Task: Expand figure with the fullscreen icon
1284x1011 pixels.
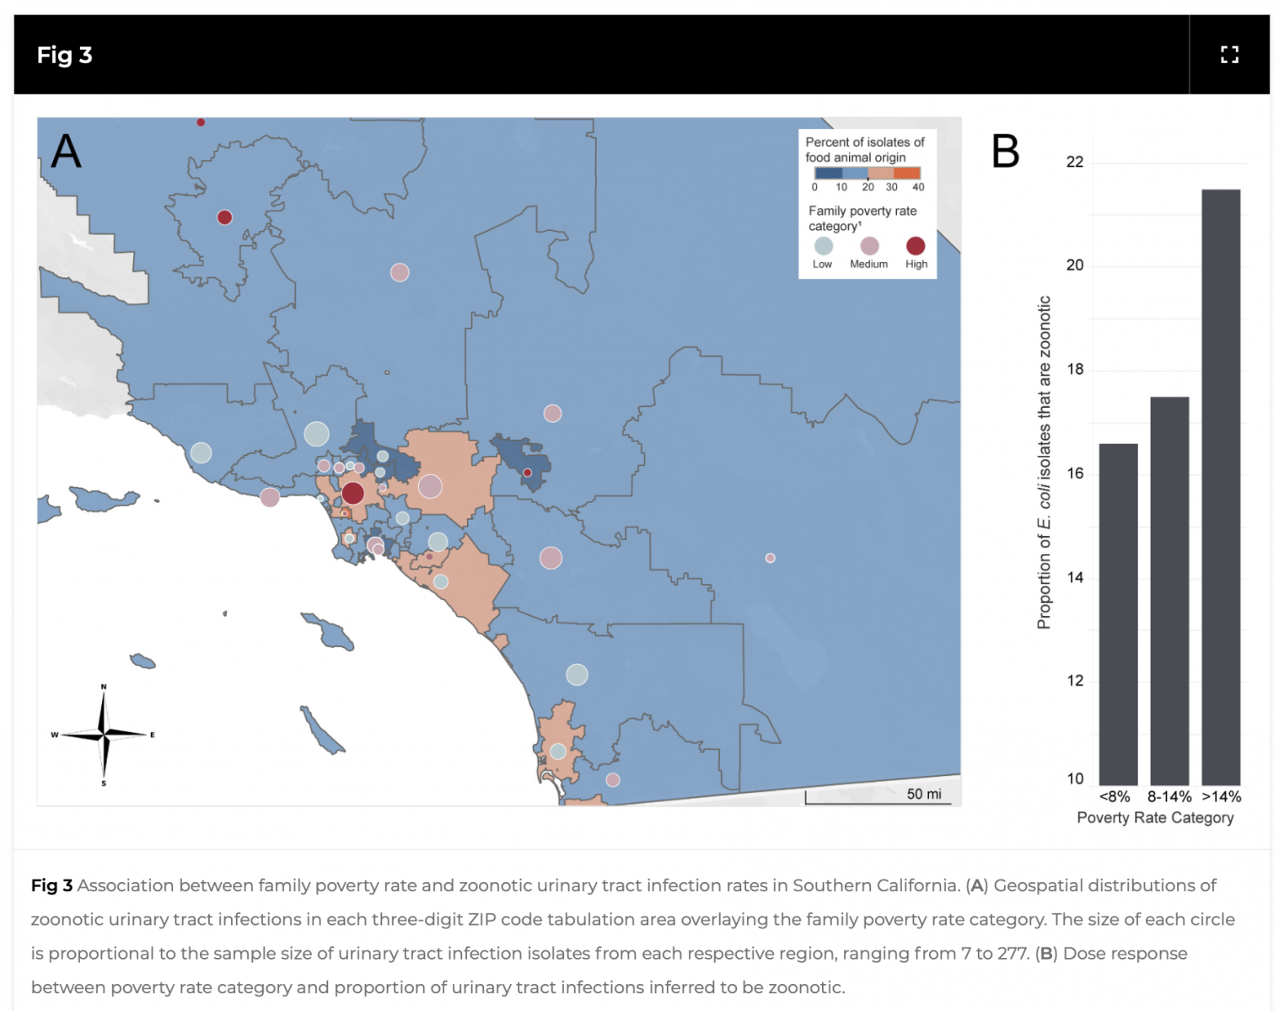Action: [1229, 55]
